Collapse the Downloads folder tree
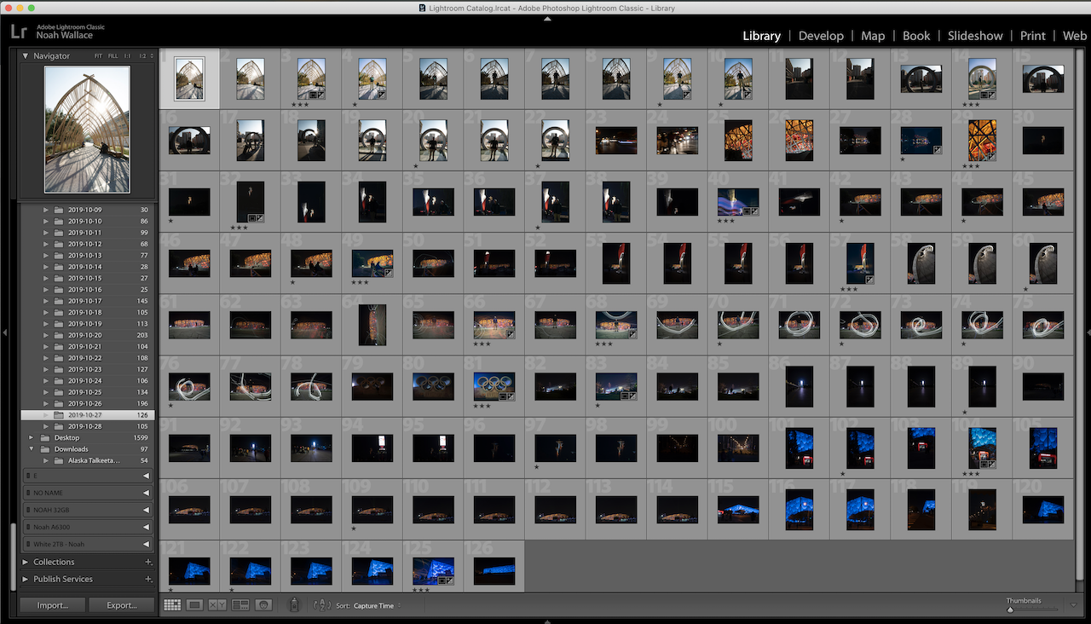 (32, 449)
